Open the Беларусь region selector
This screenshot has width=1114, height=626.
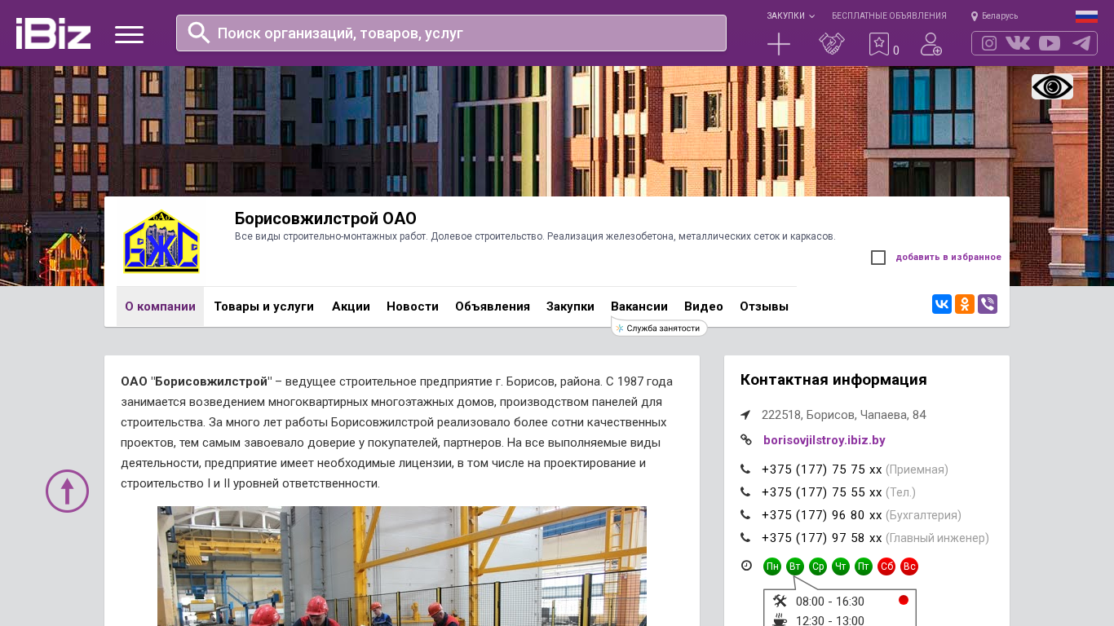(994, 16)
